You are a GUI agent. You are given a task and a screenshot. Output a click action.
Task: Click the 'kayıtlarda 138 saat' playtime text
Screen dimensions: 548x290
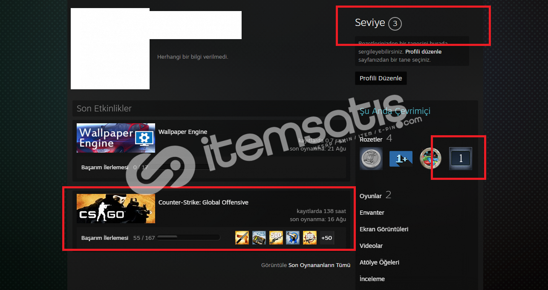pyautogui.click(x=321, y=211)
